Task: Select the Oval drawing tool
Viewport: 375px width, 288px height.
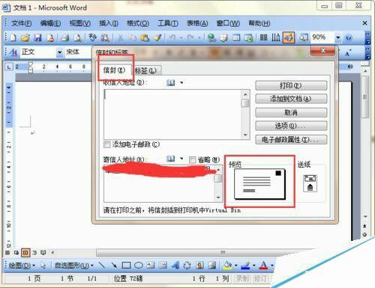Action: click(139, 265)
